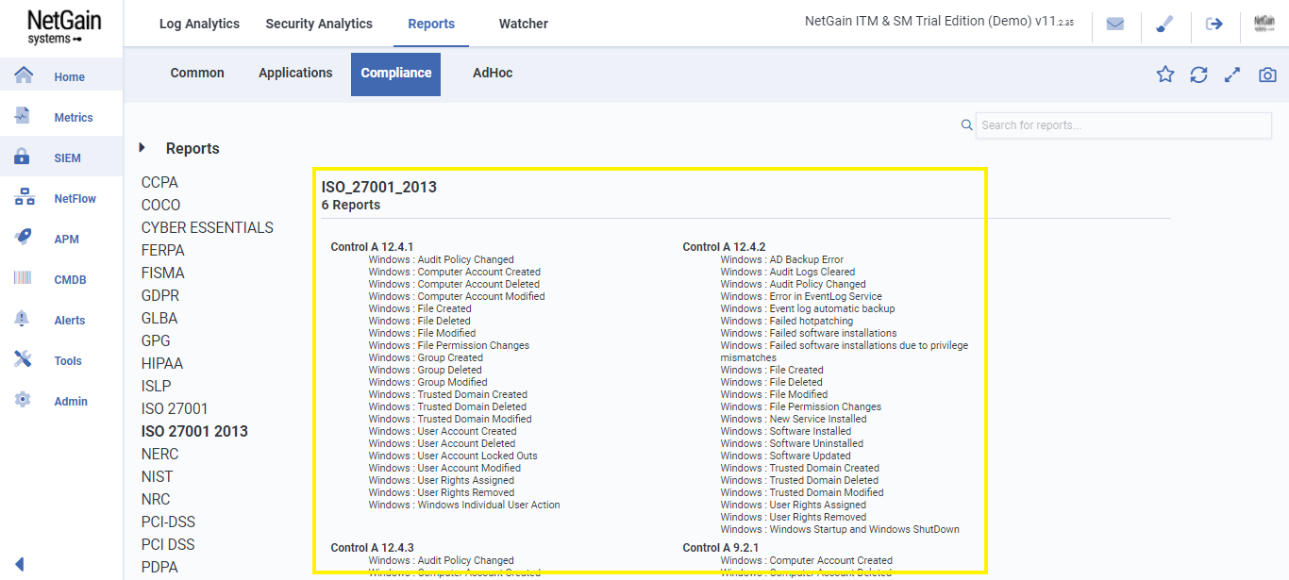Click the Alerts bell icon
Viewport: 1289px width, 580px height.
pos(23,319)
